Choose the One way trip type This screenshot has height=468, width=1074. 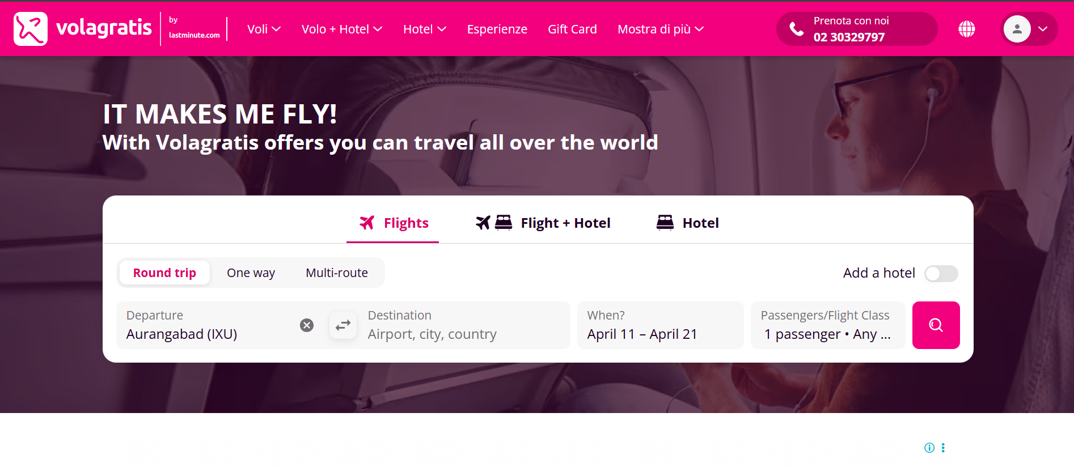point(251,273)
